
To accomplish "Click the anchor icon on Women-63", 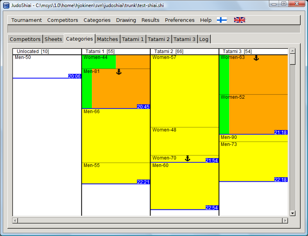I will coord(256,58).
